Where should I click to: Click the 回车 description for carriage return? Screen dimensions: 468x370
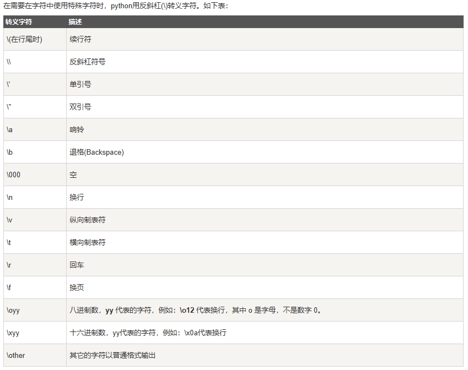point(76,265)
